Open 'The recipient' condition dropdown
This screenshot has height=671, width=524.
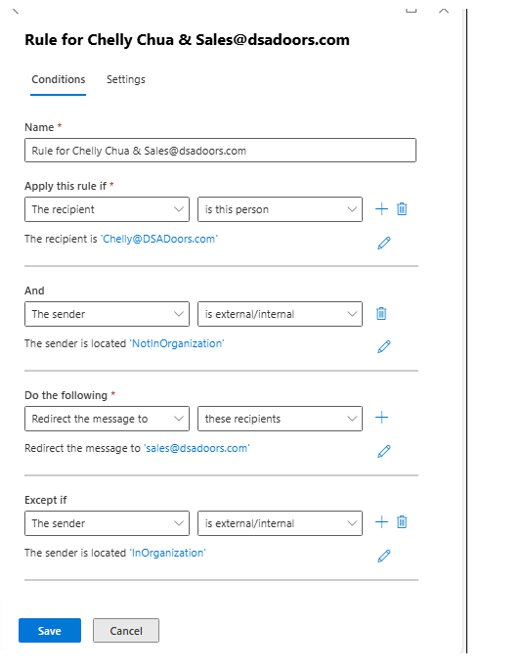[107, 209]
